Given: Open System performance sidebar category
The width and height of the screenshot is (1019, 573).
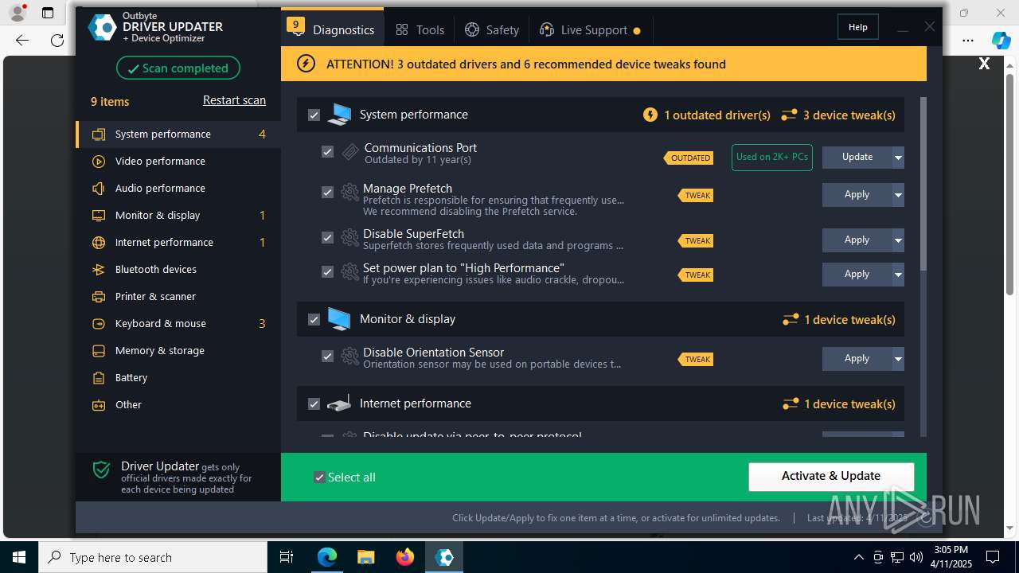Looking at the screenshot, I should tap(178, 134).
